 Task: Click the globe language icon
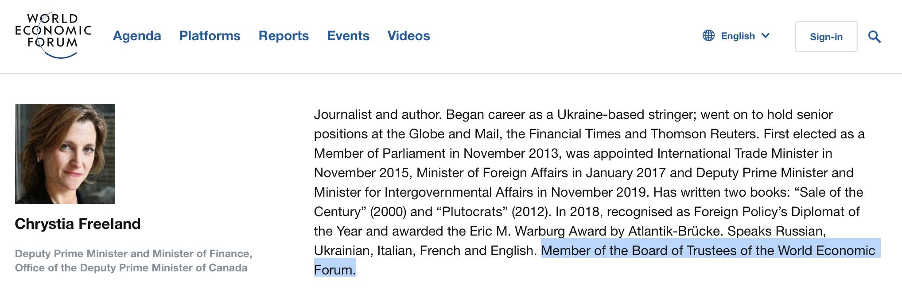click(708, 36)
